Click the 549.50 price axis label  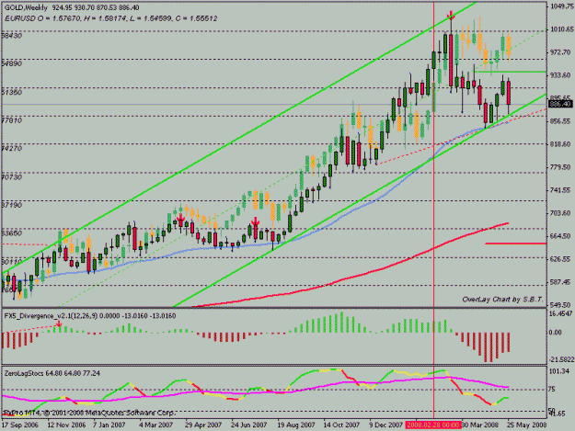561,305
